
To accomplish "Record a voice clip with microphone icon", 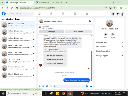I will click(x=40, y=87).
